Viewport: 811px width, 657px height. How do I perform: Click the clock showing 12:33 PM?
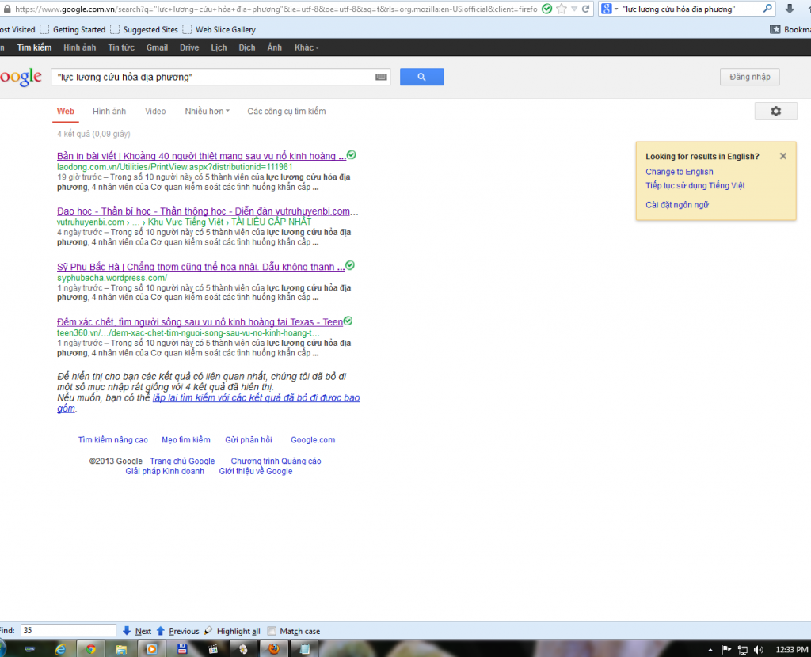[791, 650]
